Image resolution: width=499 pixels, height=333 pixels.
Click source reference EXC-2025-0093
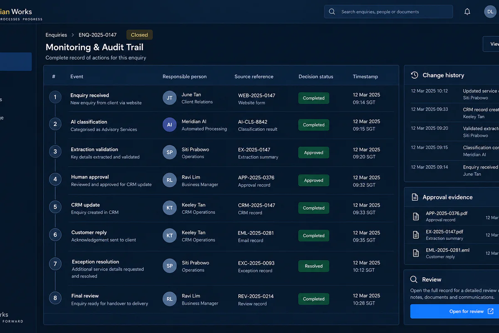point(256,263)
